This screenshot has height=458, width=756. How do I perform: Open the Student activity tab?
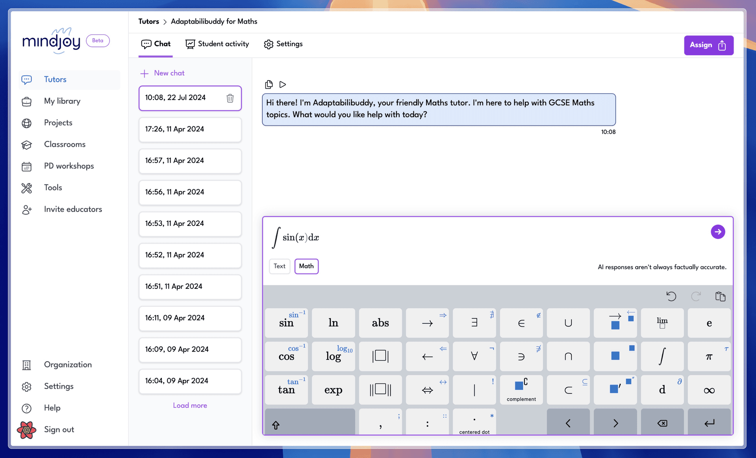pos(217,44)
